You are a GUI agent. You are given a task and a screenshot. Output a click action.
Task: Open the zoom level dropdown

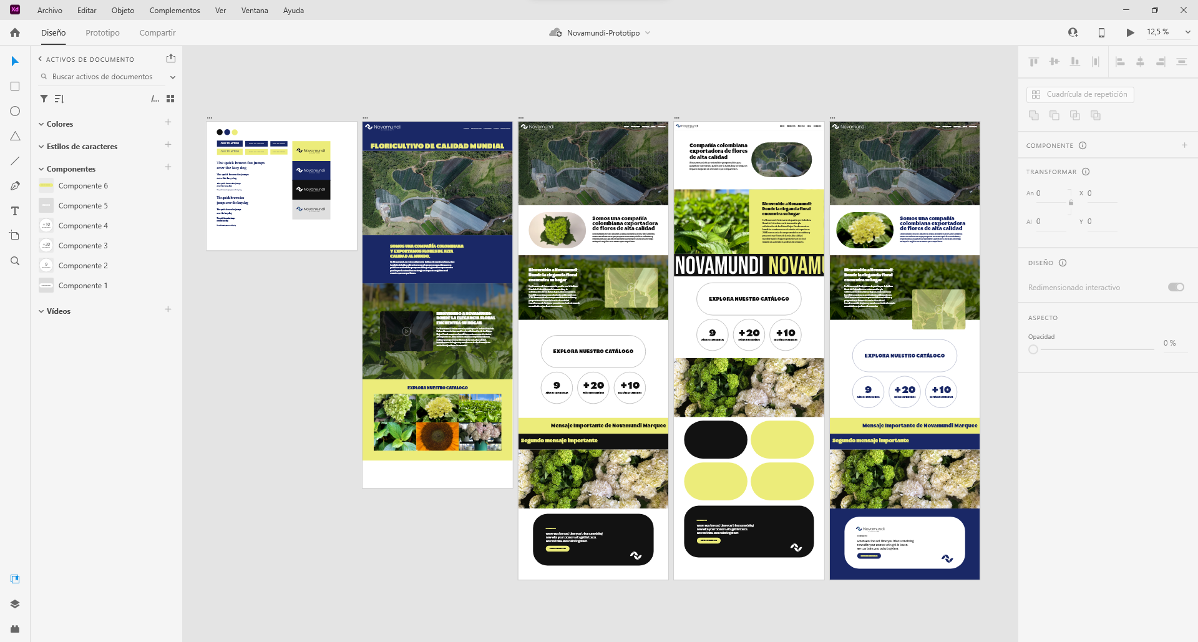click(1187, 32)
